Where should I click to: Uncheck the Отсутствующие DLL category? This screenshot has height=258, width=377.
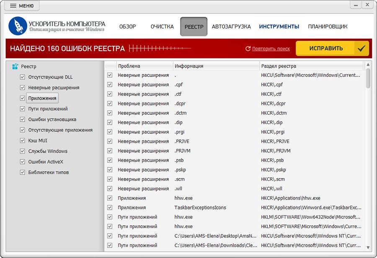tap(22, 77)
